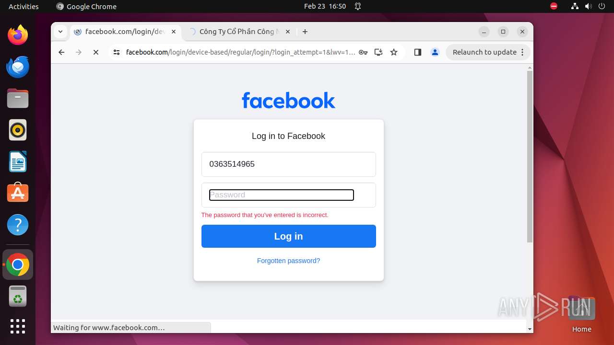Screen dimensions: 614x345
Task: Focus the phone number field 0363514965
Action: pyautogui.click(x=289, y=164)
